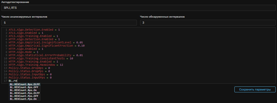Click line HTTP.Algo.Enabled = 1
This screenshot has height=103, width=277.
(26, 49)
